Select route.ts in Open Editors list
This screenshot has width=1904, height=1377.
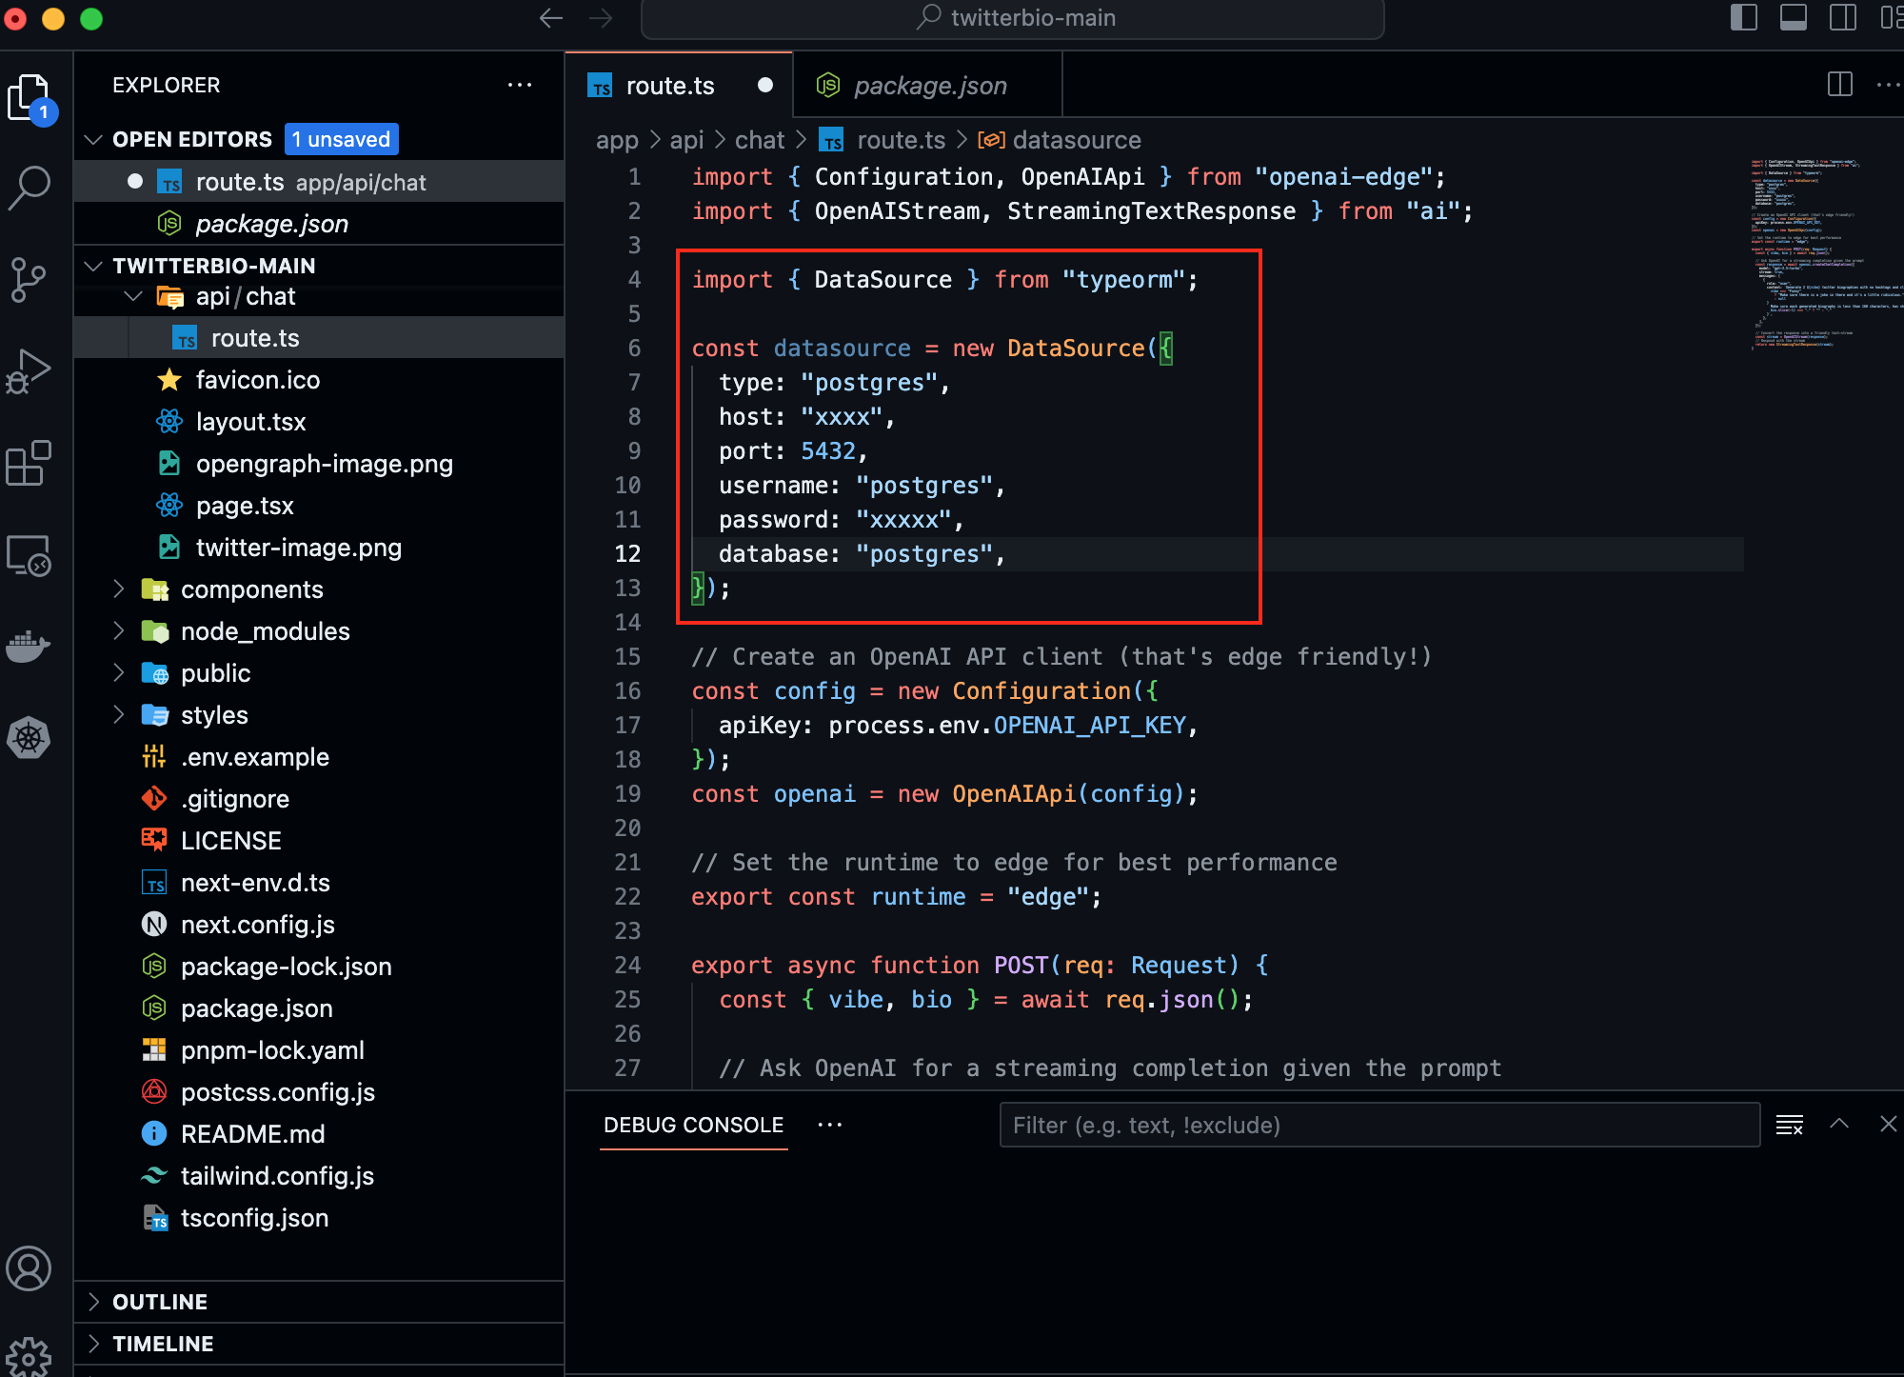[x=319, y=182]
